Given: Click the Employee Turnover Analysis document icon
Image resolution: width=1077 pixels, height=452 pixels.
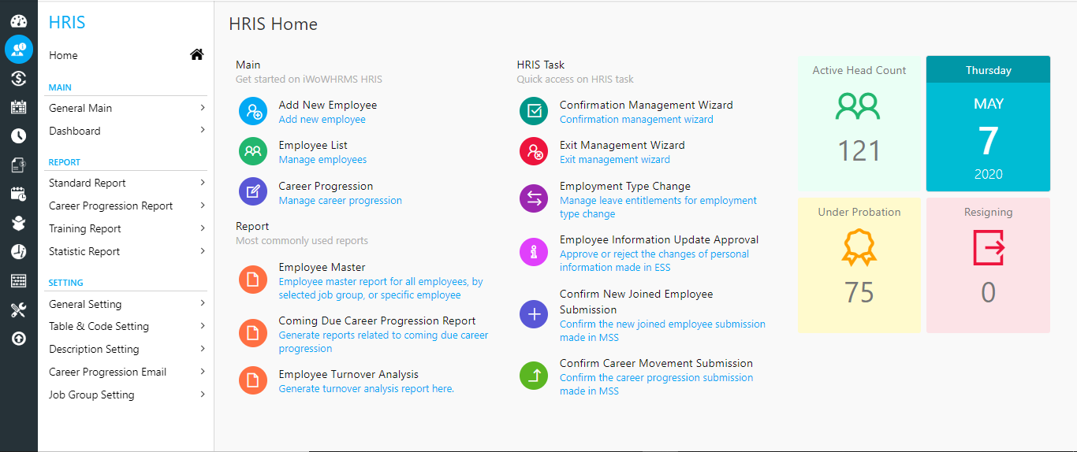Looking at the screenshot, I should (x=253, y=380).
